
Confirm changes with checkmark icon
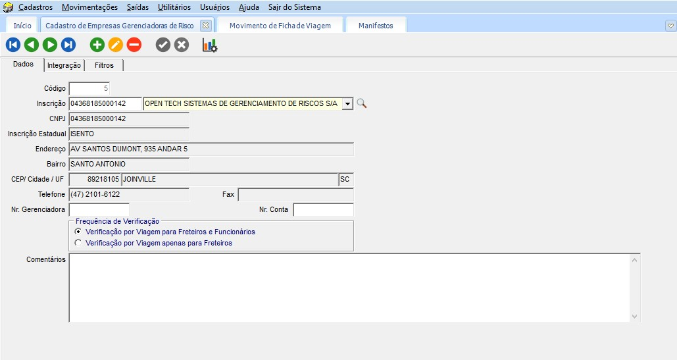point(163,45)
